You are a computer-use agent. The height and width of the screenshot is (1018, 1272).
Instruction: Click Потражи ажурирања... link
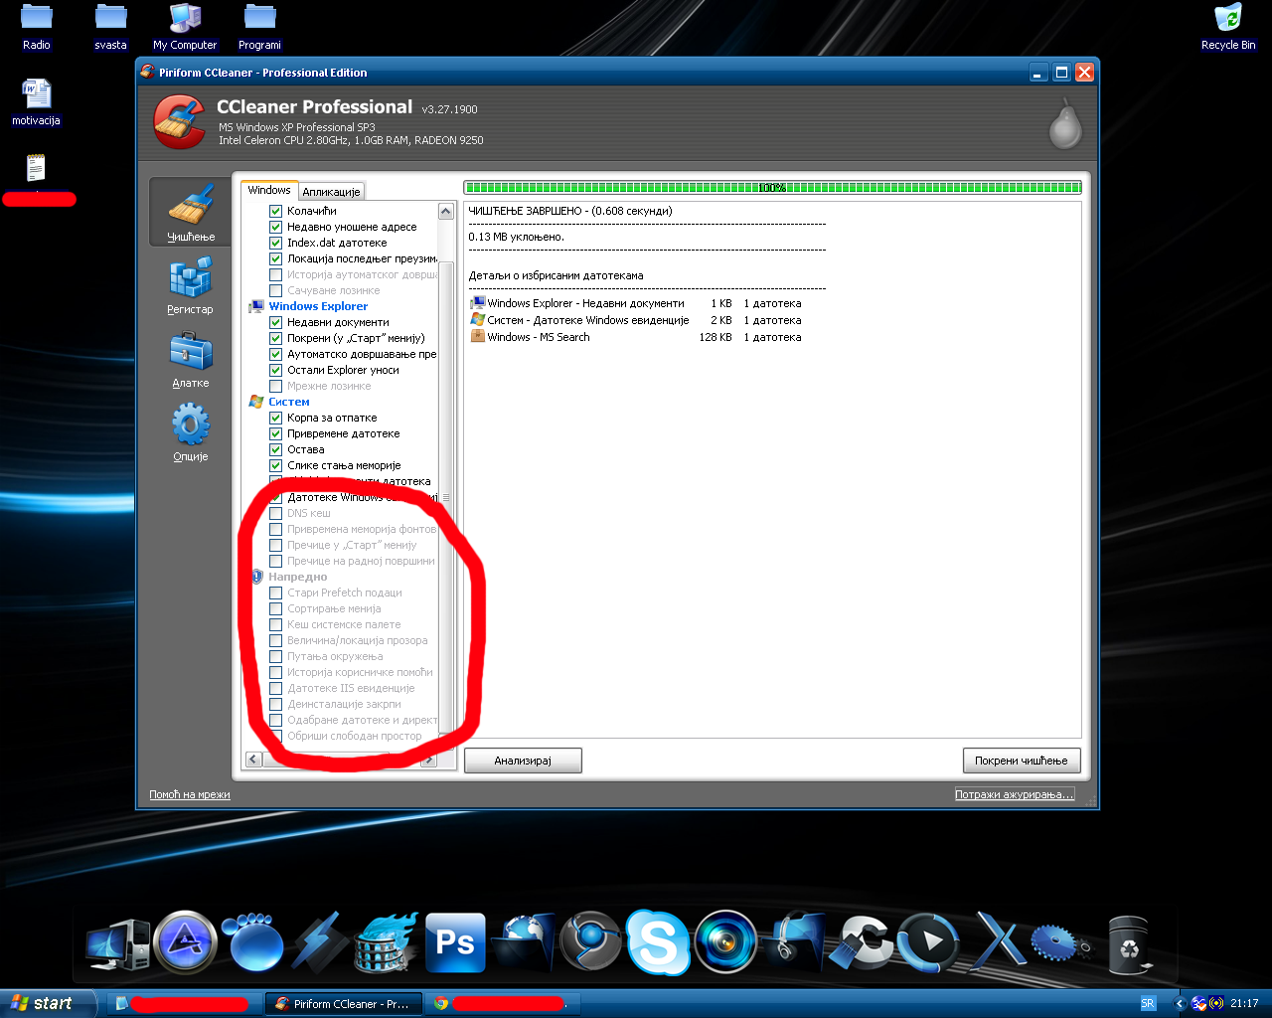(1015, 794)
